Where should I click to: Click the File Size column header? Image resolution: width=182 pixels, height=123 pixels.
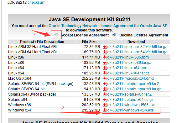click(x=89, y=42)
